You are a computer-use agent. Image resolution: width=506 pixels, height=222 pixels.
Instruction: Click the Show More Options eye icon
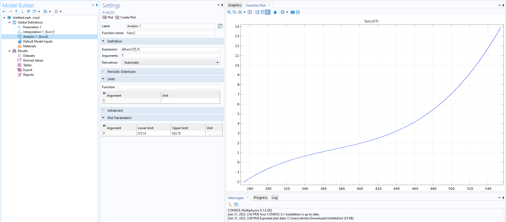coord(28,12)
